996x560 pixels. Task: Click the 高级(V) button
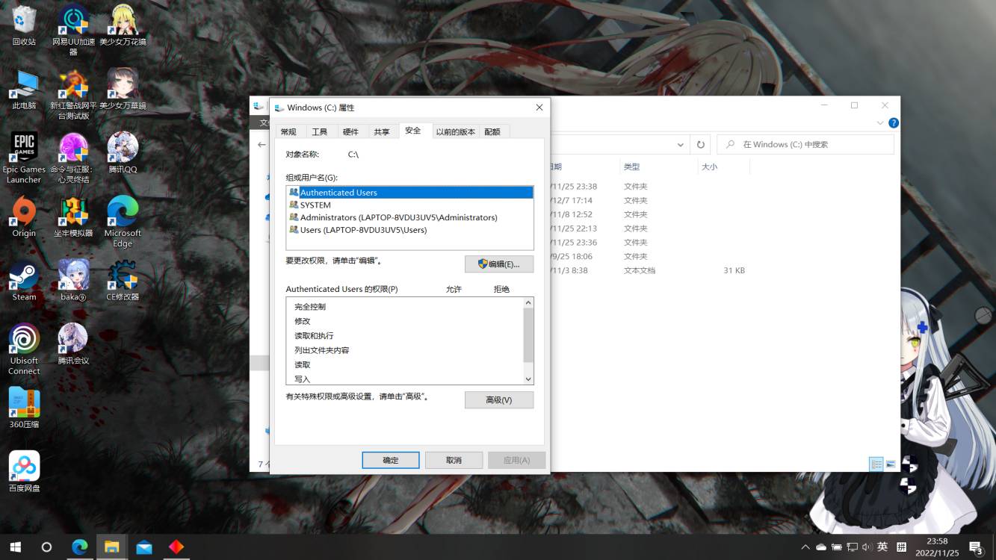499,400
